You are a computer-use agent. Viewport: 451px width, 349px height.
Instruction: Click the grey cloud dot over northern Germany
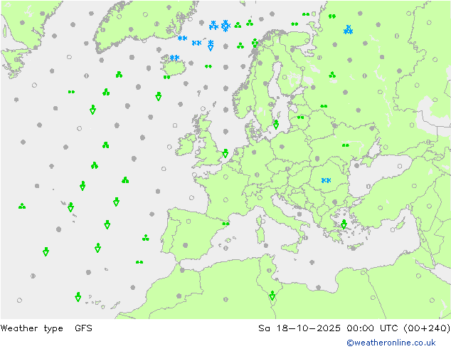254,152
